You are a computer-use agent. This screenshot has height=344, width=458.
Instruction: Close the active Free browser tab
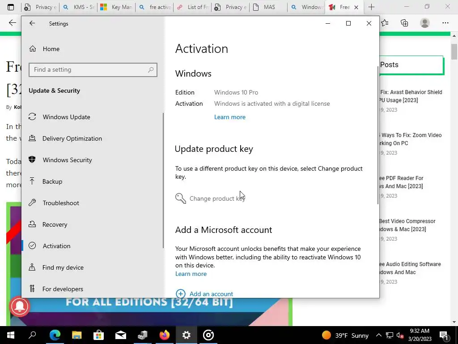pyautogui.click(x=356, y=7)
